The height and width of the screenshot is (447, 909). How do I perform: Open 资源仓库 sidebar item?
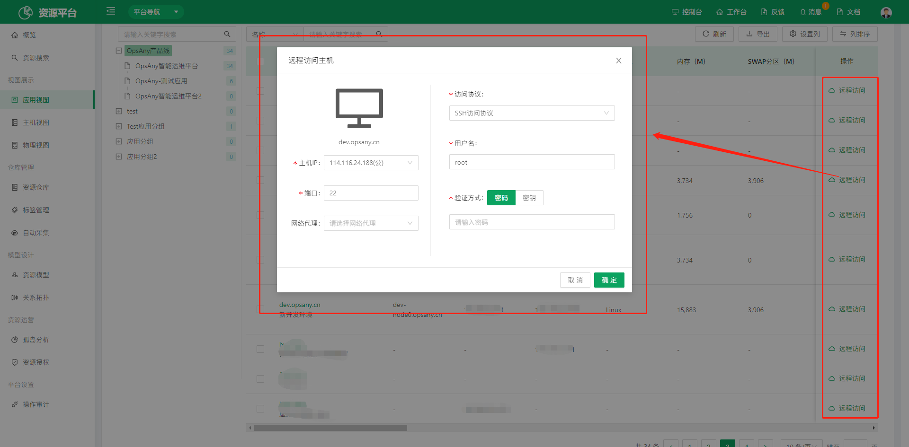(47, 187)
